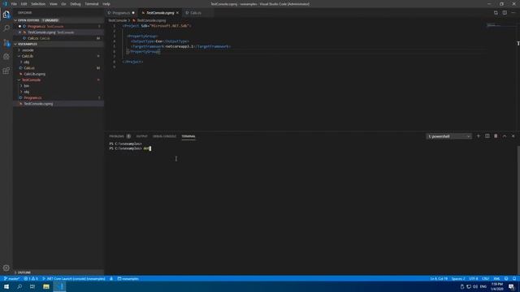Kill the terminal with trash icon
The height and width of the screenshot is (292, 520).
[496, 136]
